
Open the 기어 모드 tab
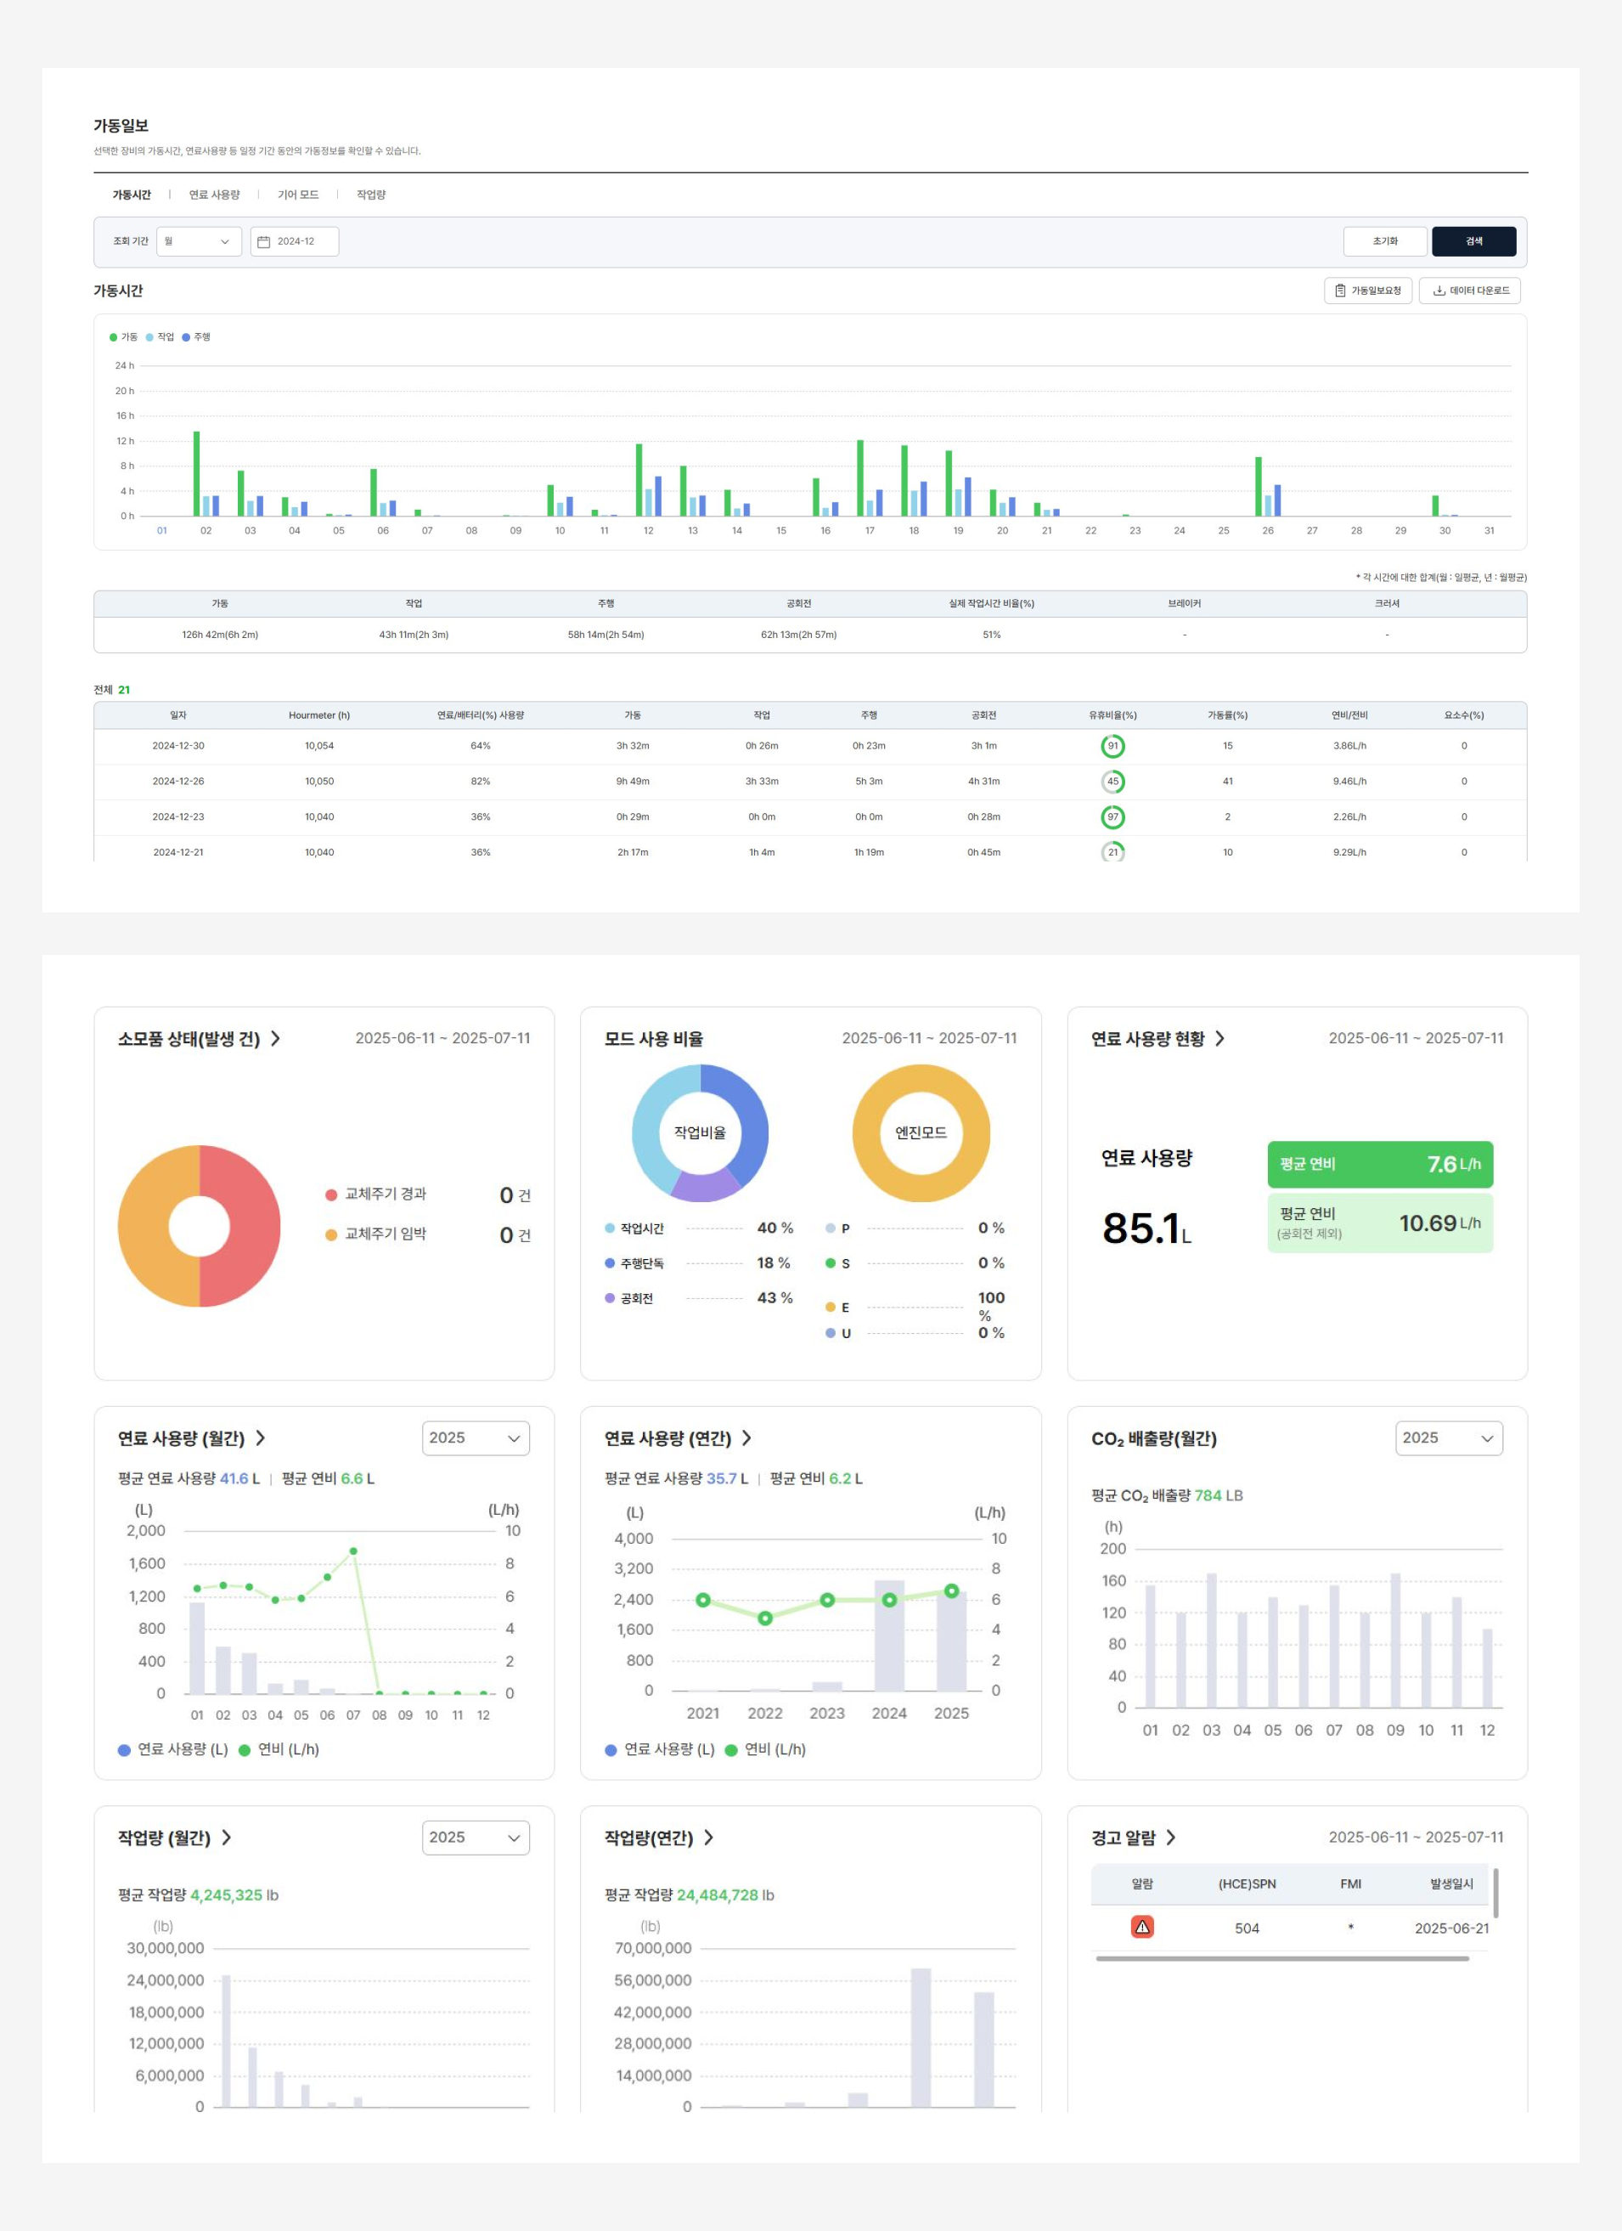[298, 195]
